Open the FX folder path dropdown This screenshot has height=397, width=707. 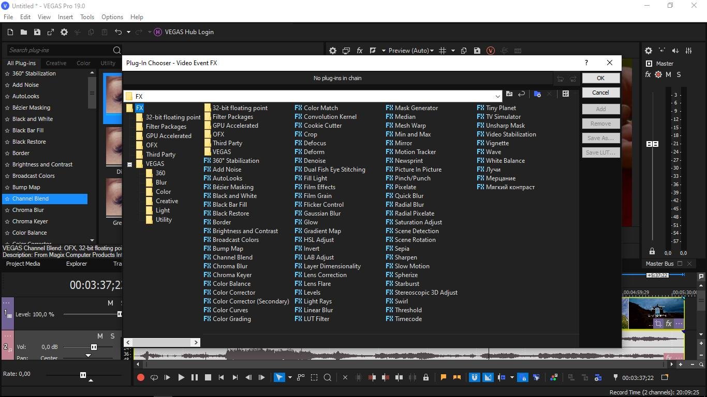[x=497, y=97]
